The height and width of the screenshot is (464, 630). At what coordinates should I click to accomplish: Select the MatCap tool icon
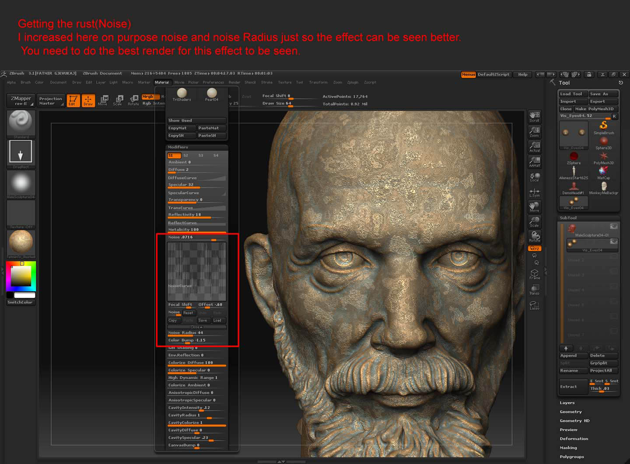click(x=603, y=173)
